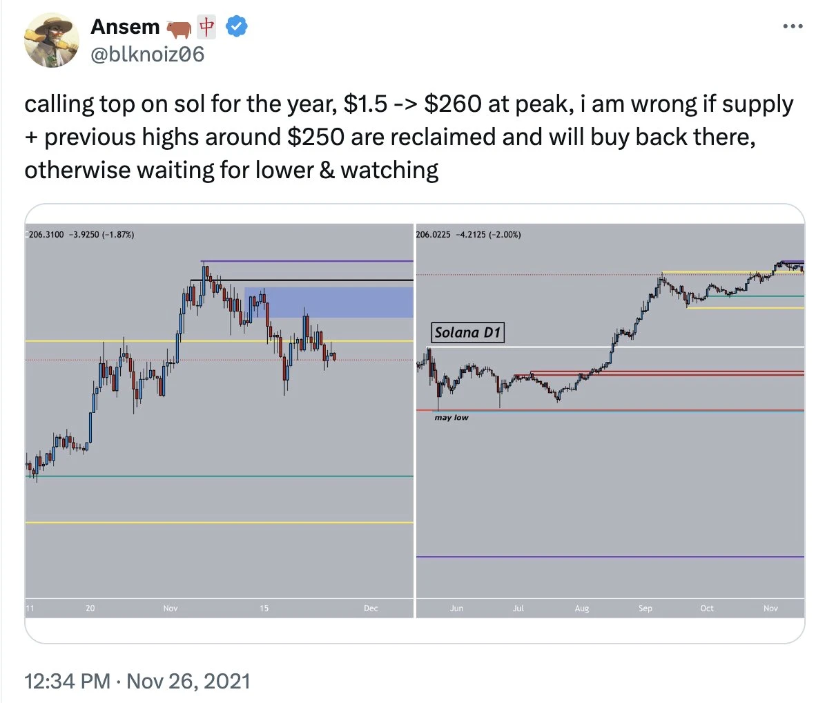This screenshot has width=816, height=703.
Task: Click the "may low" chart annotation
Action: [451, 418]
